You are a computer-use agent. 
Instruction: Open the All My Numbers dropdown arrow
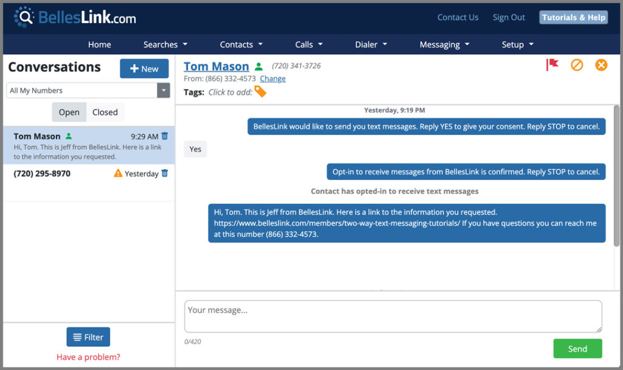(x=163, y=90)
